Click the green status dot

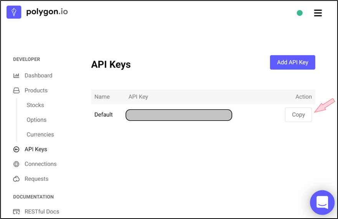pyautogui.click(x=300, y=13)
